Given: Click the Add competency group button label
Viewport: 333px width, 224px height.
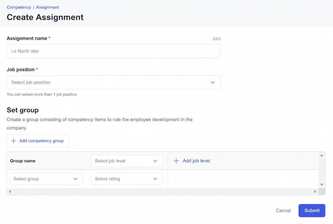Looking at the screenshot, I should [x=41, y=141].
